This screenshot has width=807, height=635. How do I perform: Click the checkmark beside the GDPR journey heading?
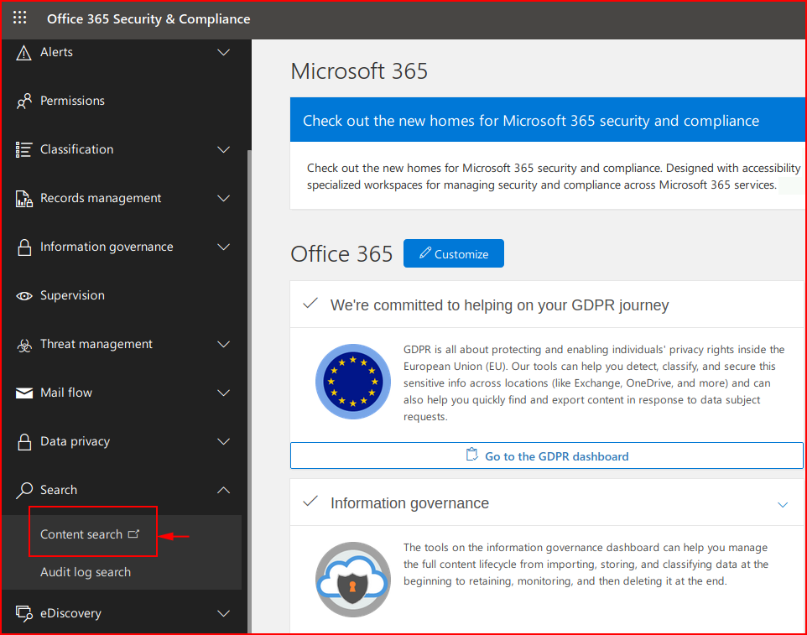point(310,304)
